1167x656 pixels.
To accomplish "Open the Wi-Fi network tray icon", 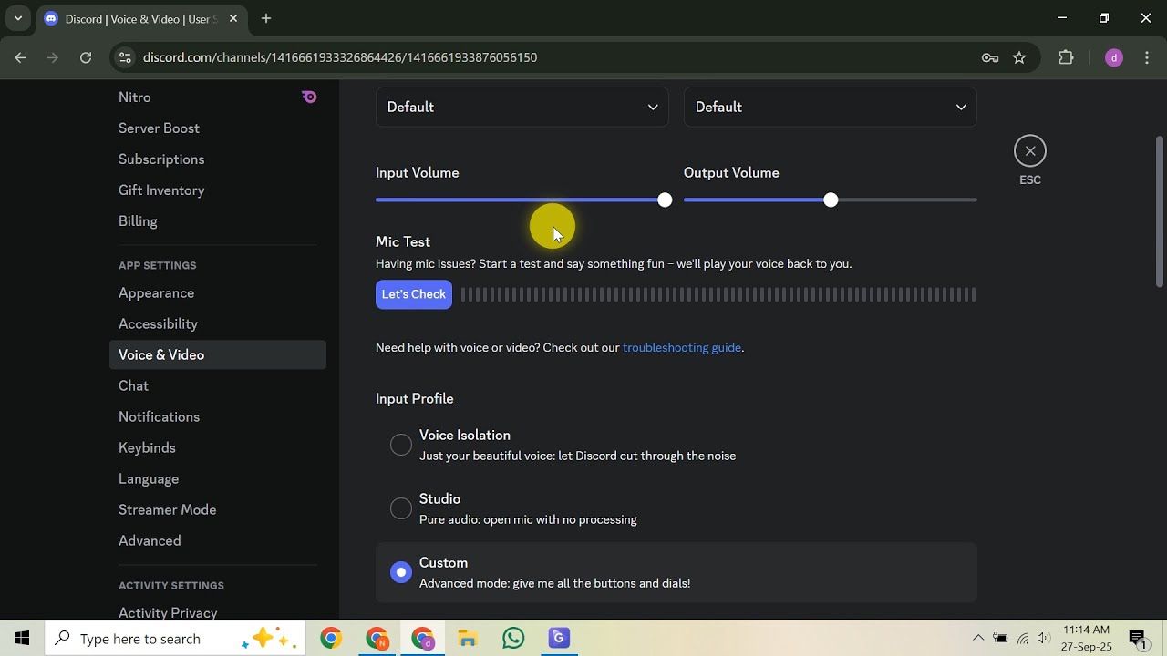I will point(1023,639).
